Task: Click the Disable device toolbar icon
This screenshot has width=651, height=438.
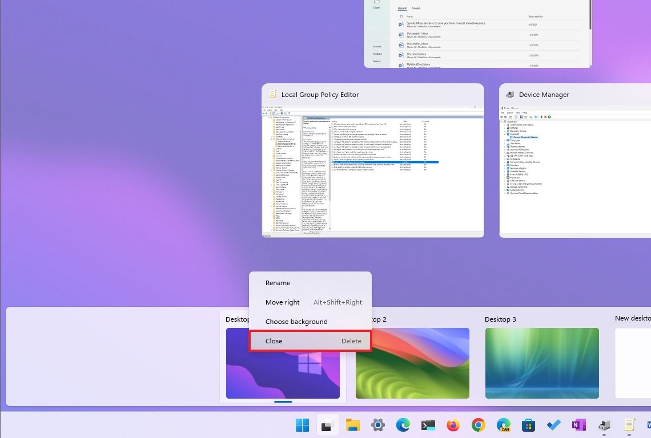Action: point(541,117)
